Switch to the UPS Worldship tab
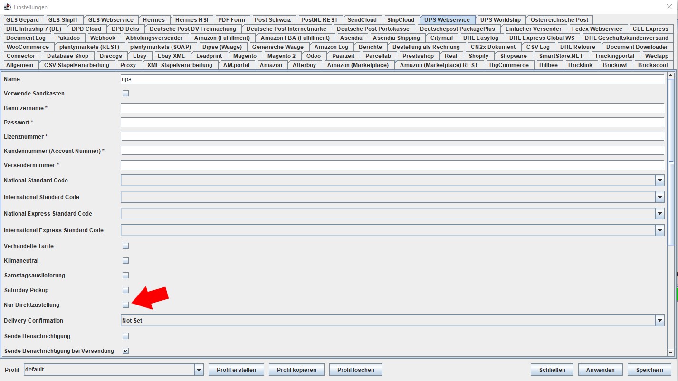The height and width of the screenshot is (381, 678). [x=500, y=20]
